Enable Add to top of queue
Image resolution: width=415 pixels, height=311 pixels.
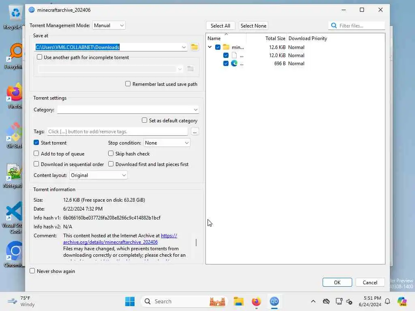tap(36, 153)
